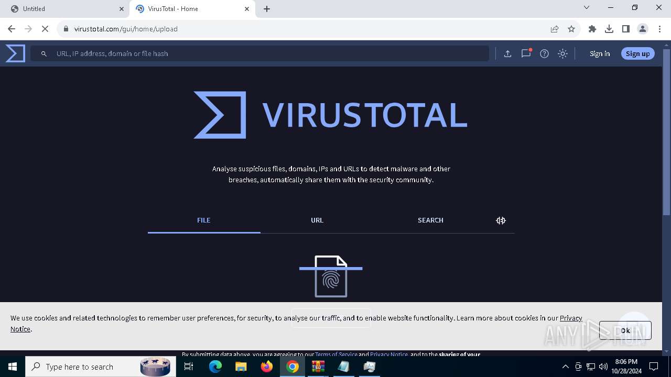Click the Sign up button
The width and height of the screenshot is (671, 377).
point(637,53)
